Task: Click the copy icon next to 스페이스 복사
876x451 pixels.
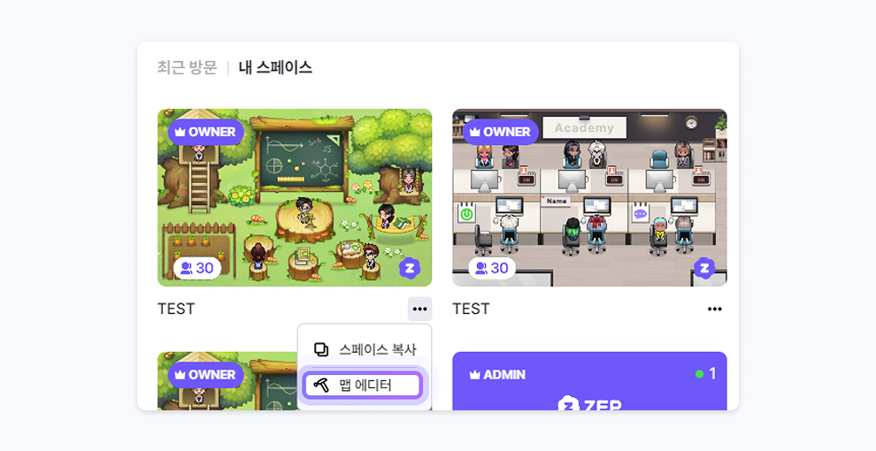Action: point(321,349)
